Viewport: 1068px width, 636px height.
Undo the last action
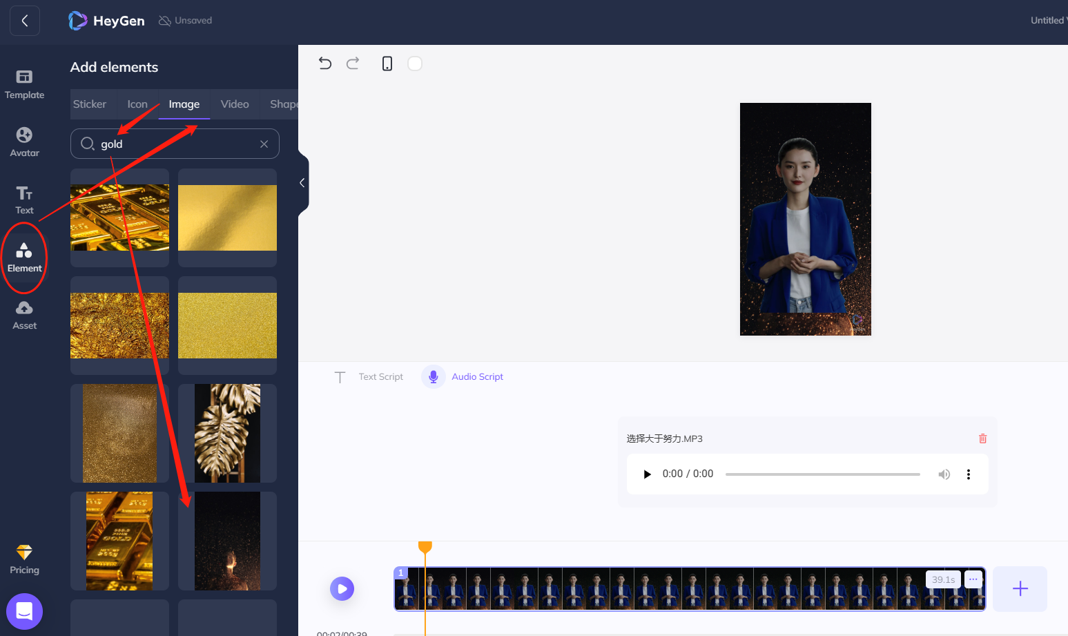(325, 64)
